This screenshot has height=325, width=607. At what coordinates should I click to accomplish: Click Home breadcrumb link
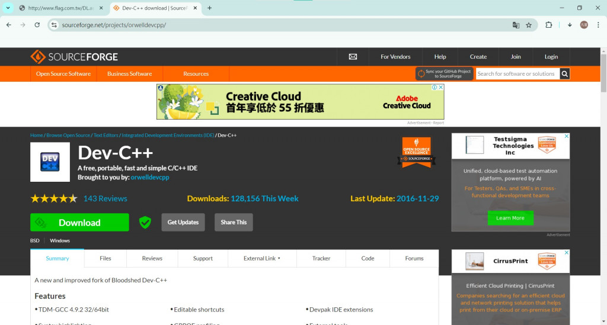36,135
